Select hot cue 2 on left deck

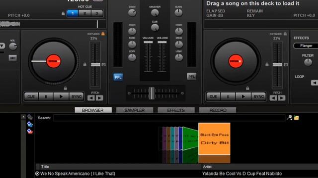[84, 13]
